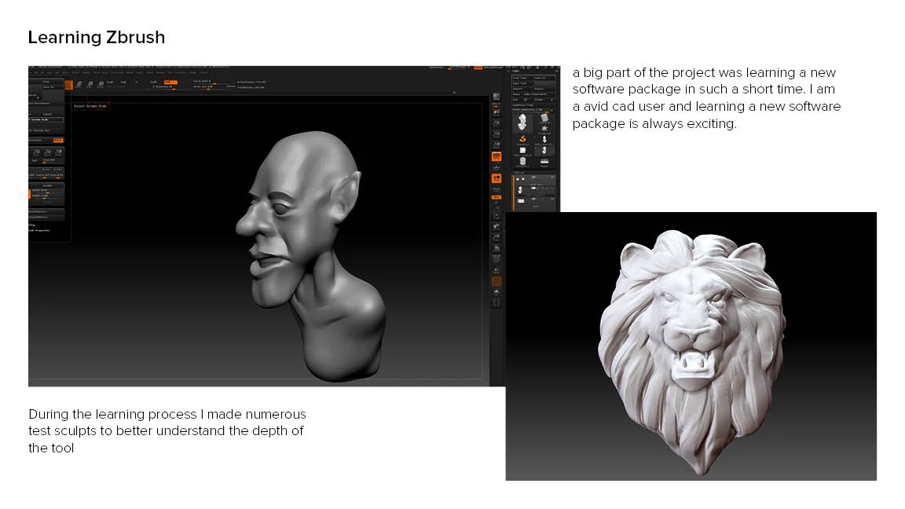This screenshot has height=509, width=905.
Task: Click the Export Screen Grab tooltip label
Action: pos(90,106)
